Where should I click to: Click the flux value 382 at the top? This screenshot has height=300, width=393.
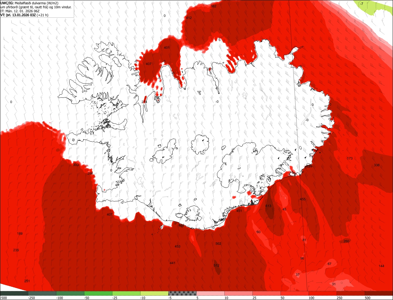(213, 6)
